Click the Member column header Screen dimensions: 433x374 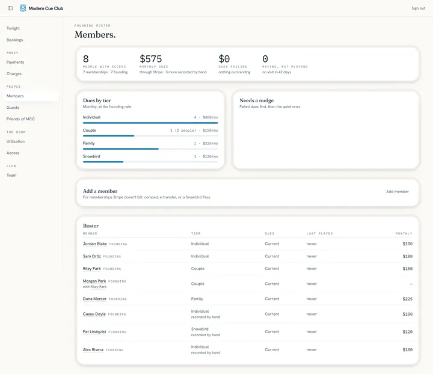pyautogui.click(x=90, y=233)
